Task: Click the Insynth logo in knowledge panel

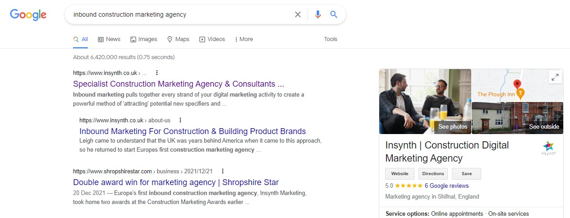Action: tap(549, 148)
